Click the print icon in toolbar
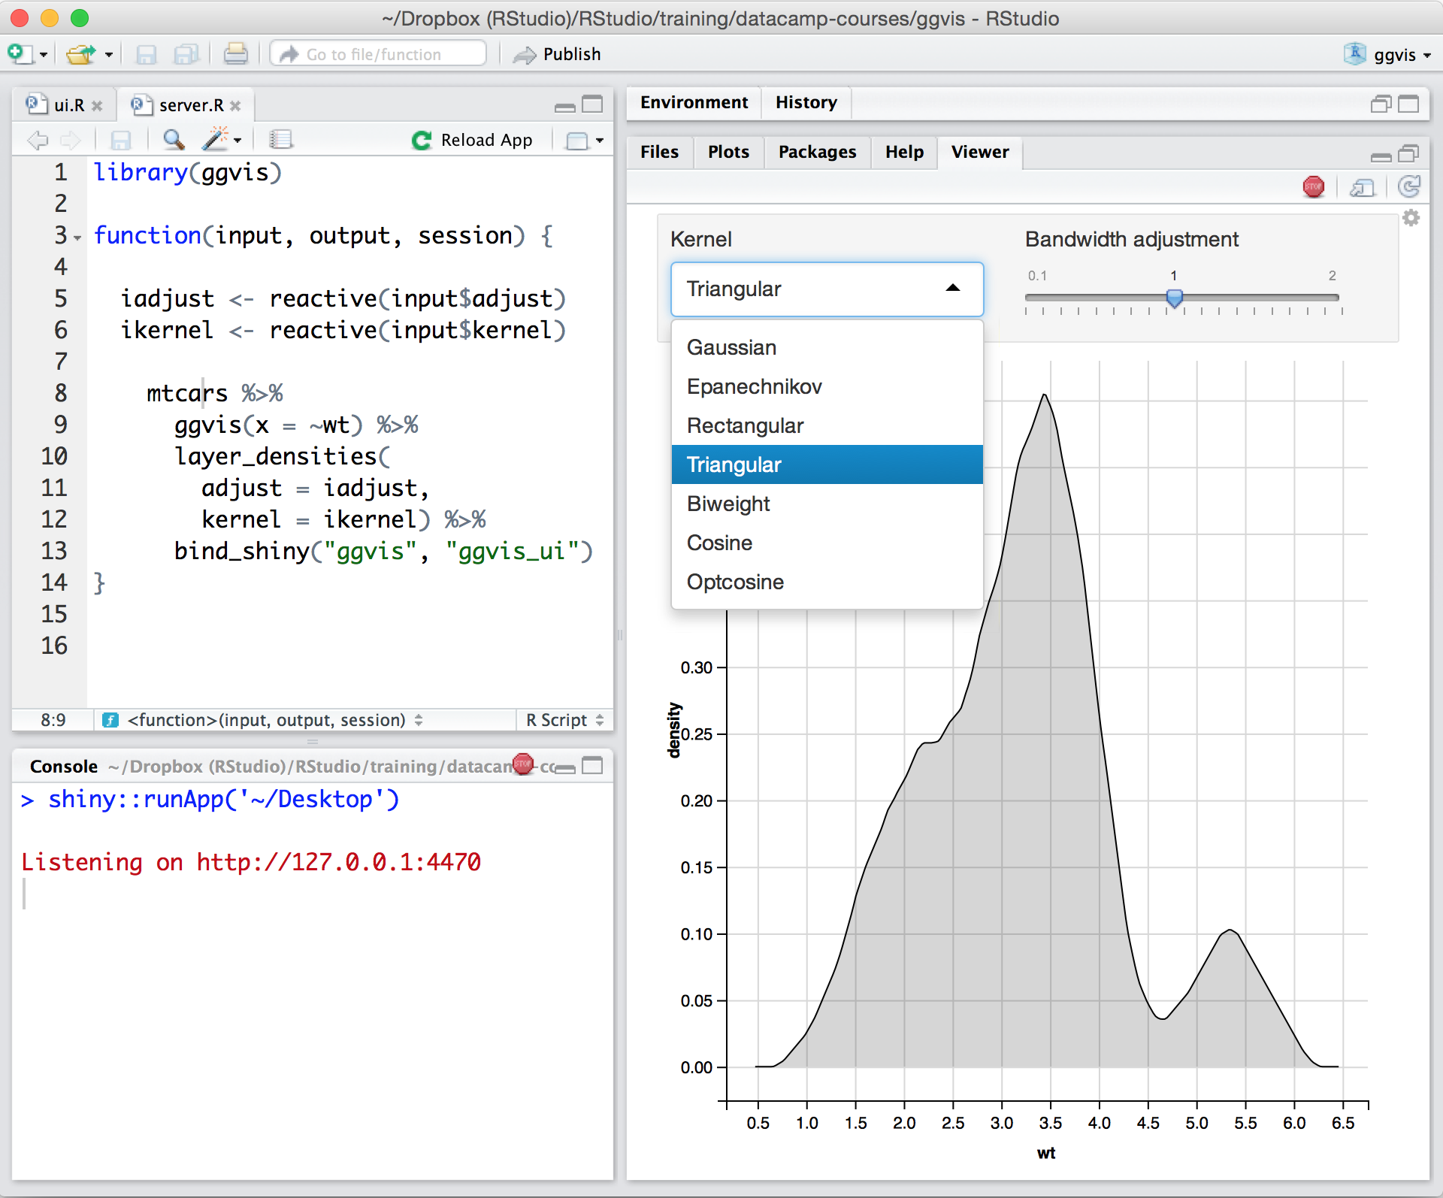The width and height of the screenshot is (1443, 1198). (x=235, y=54)
